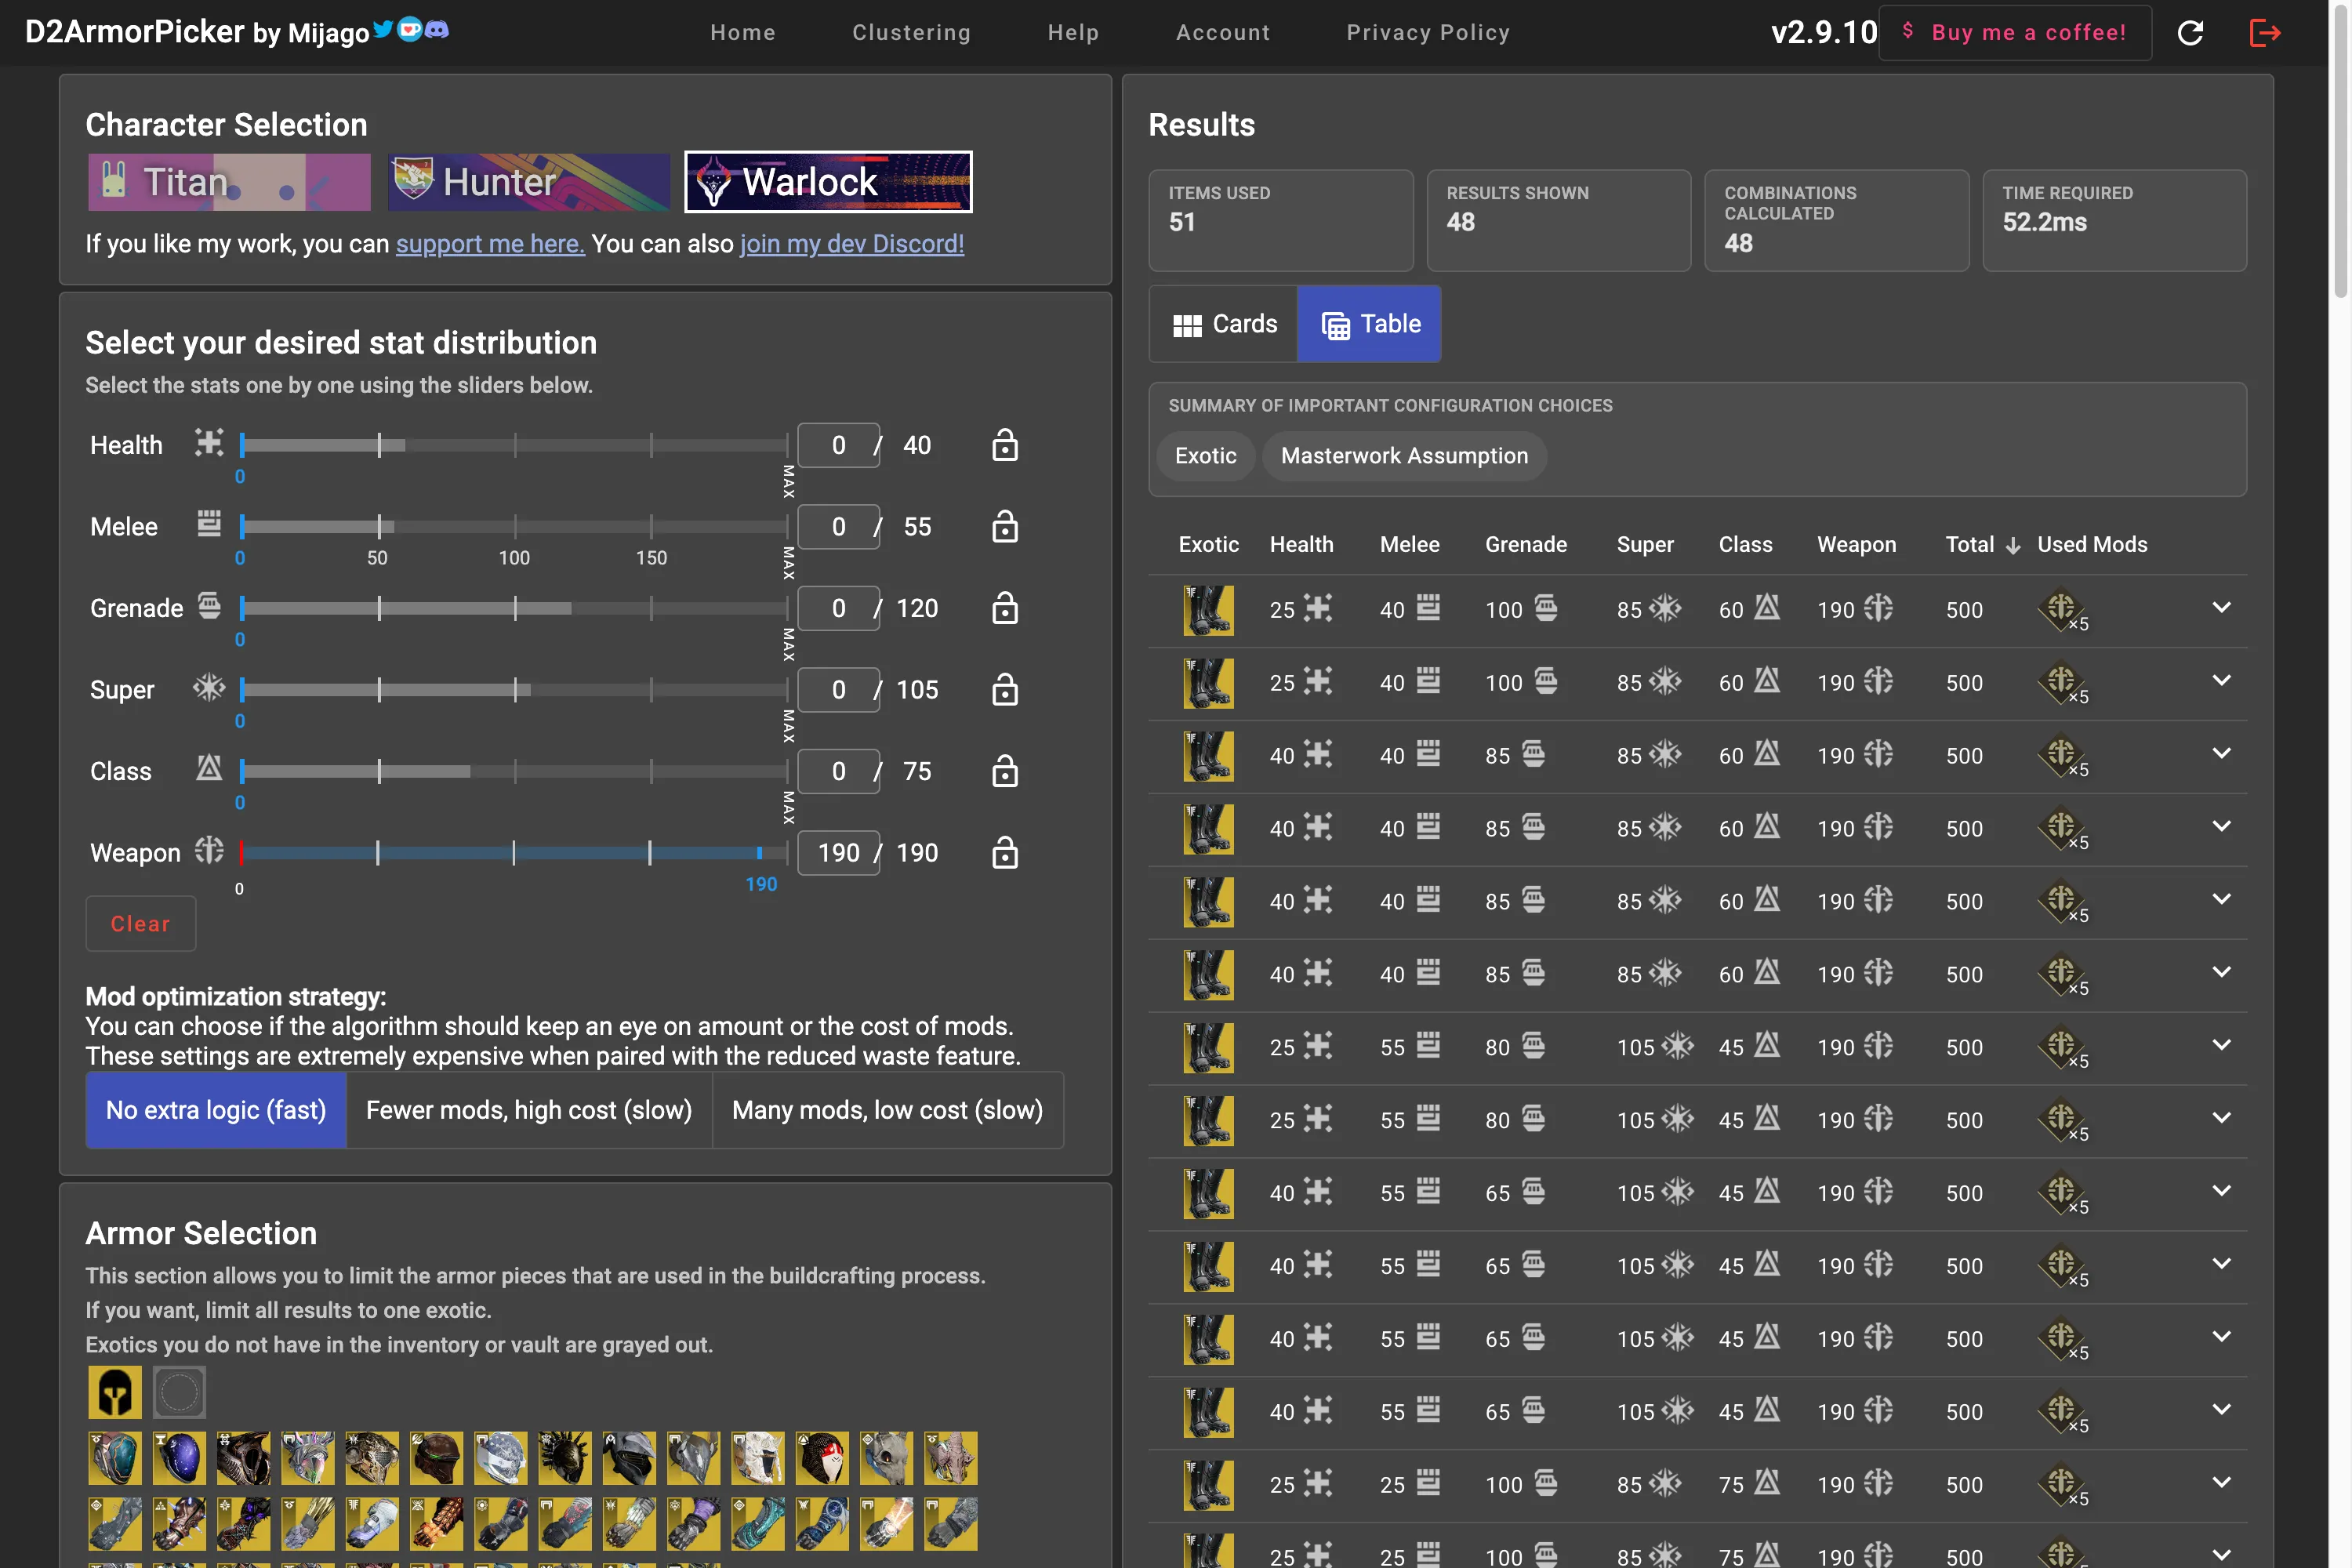Expand row with Class 75 and Melee 25 fully visible
Screen dimensions: 2352x1568
point(2221,1483)
